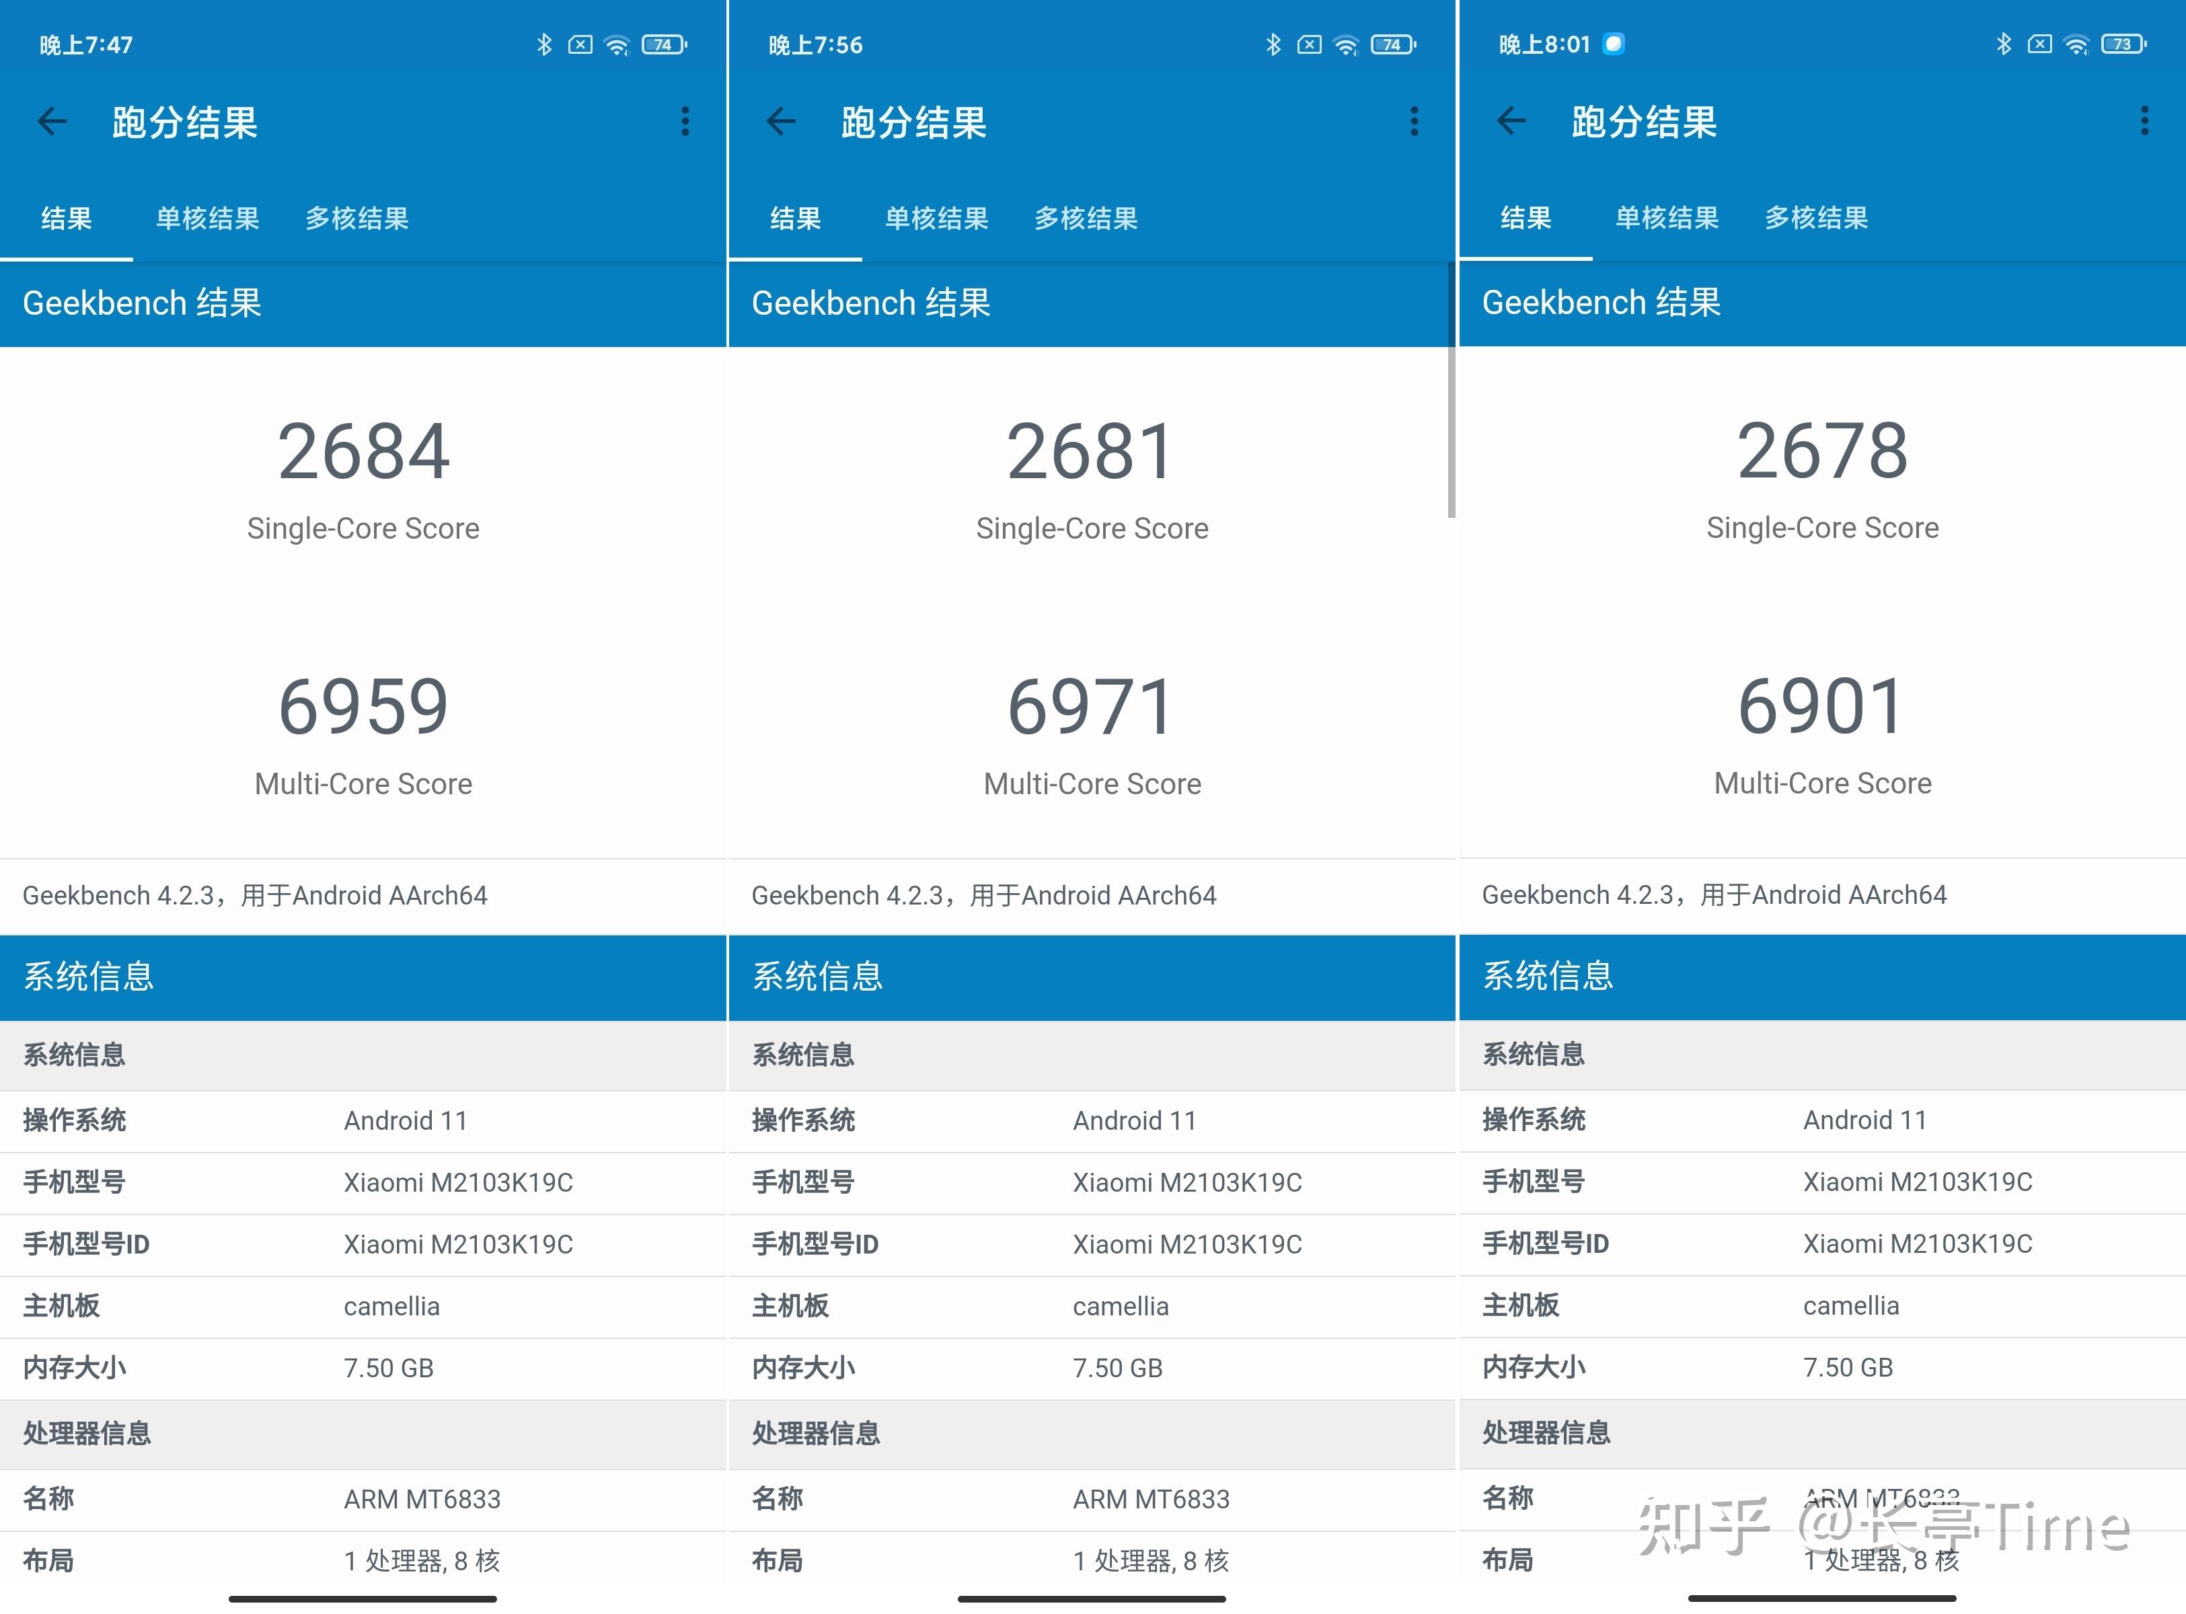
Task: Select the Android 11 operating system row
Action: (x=406, y=1120)
